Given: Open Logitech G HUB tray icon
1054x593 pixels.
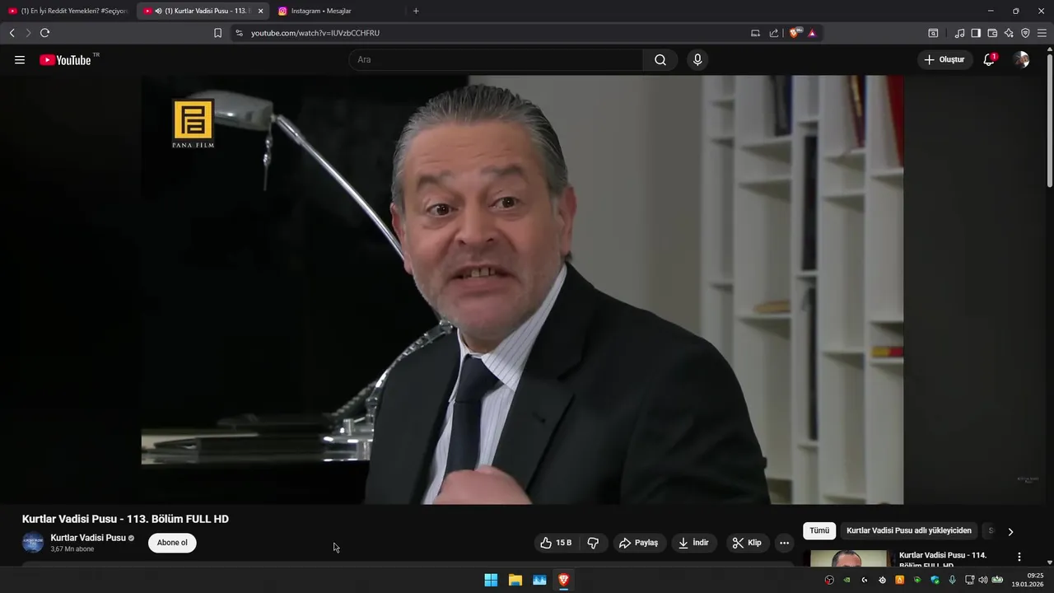Looking at the screenshot, I should coord(865,580).
